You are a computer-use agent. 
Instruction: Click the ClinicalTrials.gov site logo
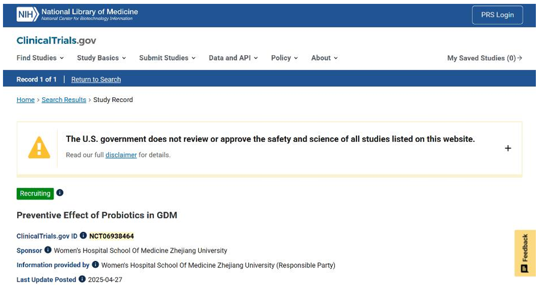point(56,41)
